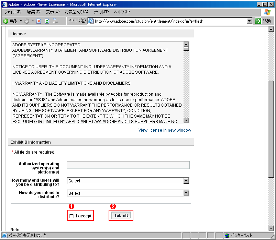Click the page scrollbar down arrow

tap(271, 228)
